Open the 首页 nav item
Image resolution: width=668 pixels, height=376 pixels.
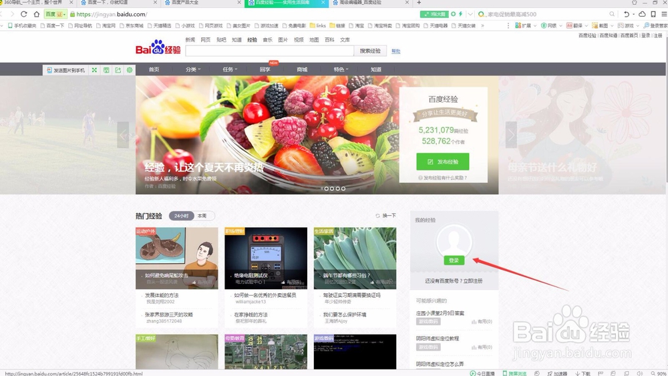154,69
